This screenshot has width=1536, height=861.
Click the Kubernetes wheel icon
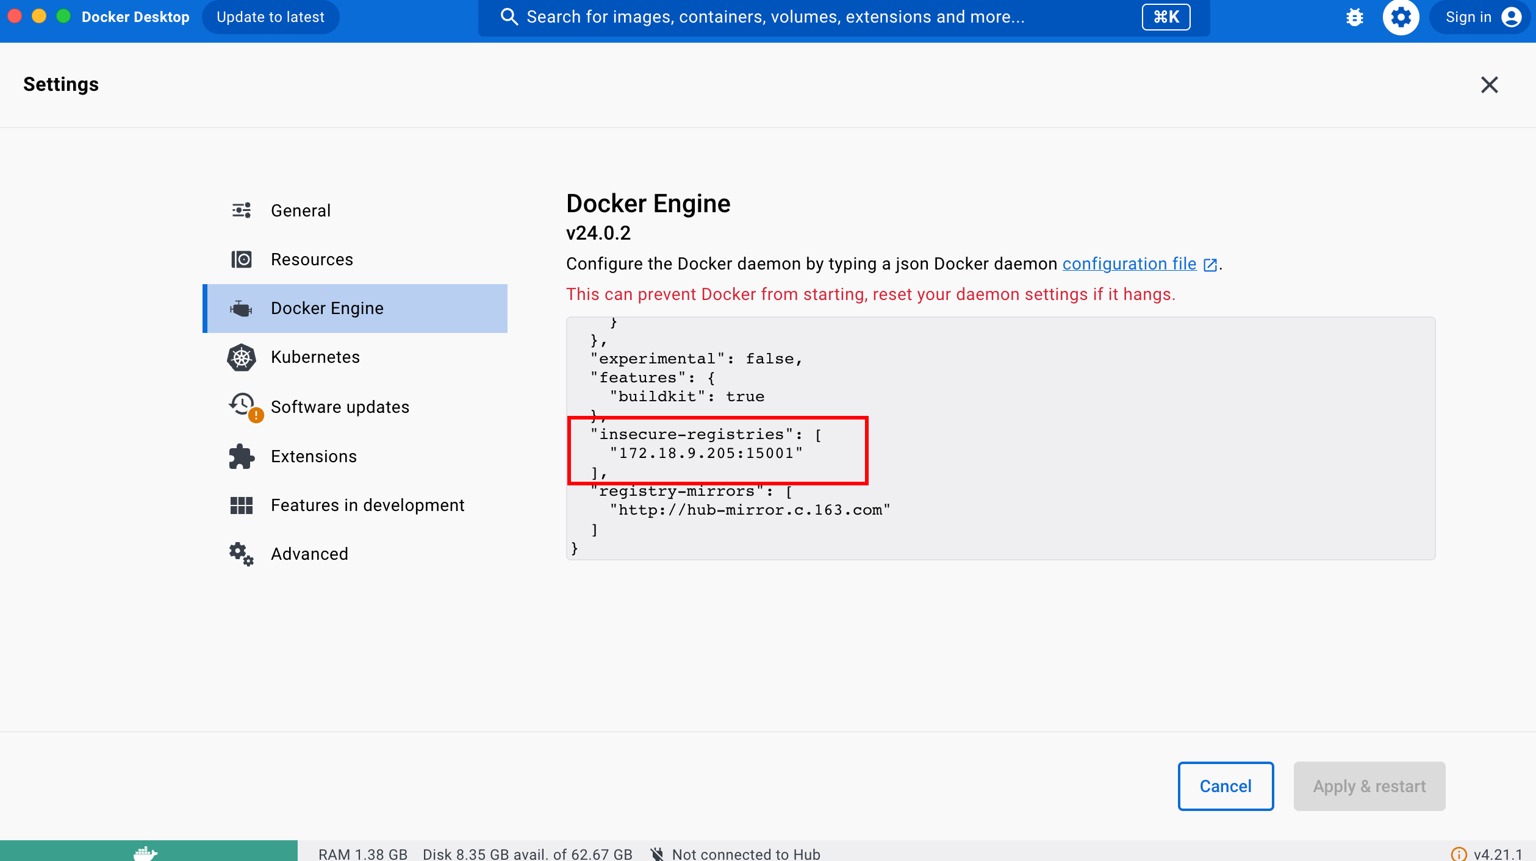tap(242, 357)
